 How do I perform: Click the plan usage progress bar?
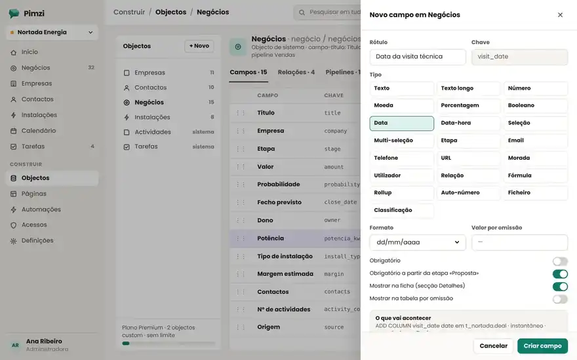click(169, 344)
